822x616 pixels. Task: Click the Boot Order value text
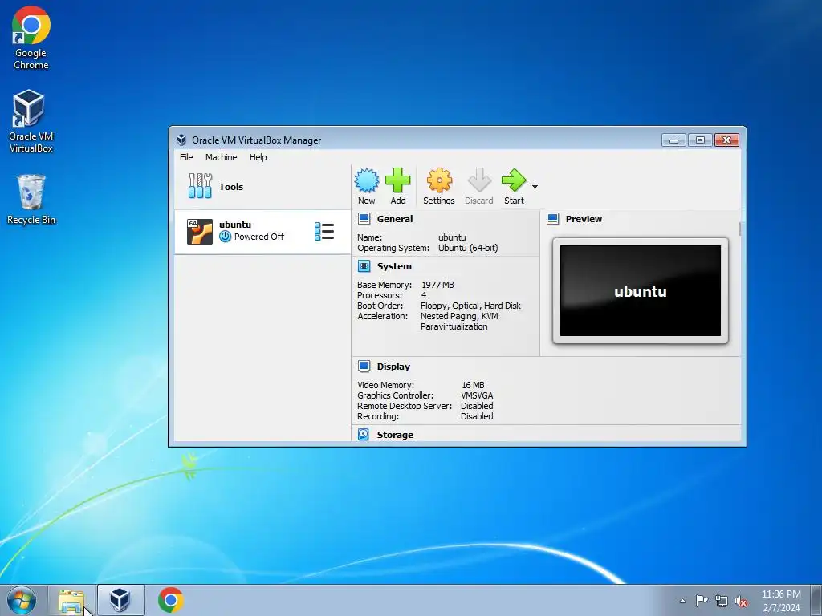pyautogui.click(x=470, y=306)
